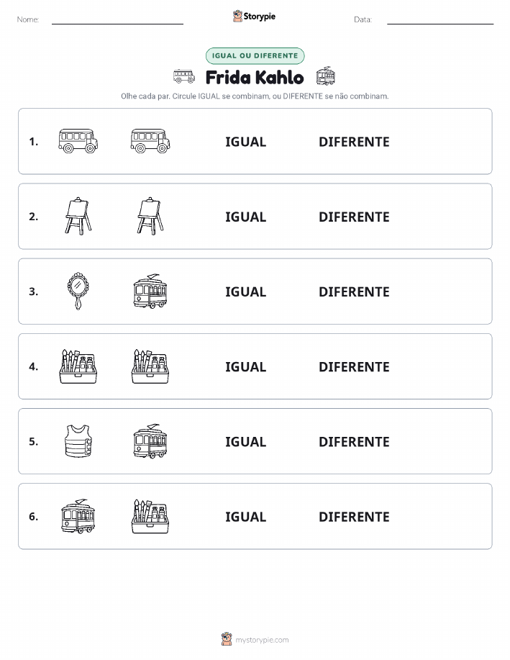Select IGUAL for question 2

(x=246, y=217)
